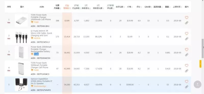Sort by 1天排名变化率 column header
Screen dimensions: 204x94
[98, 7]
